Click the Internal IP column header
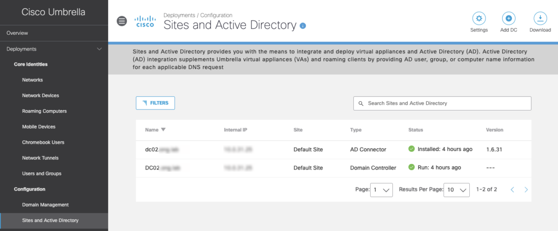 pos(236,130)
